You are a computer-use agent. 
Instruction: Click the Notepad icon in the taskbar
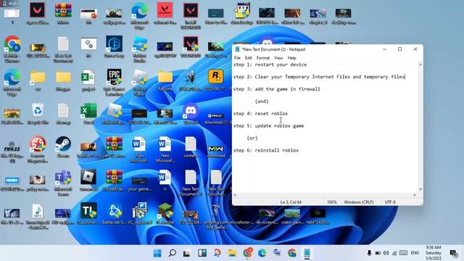tap(307, 253)
